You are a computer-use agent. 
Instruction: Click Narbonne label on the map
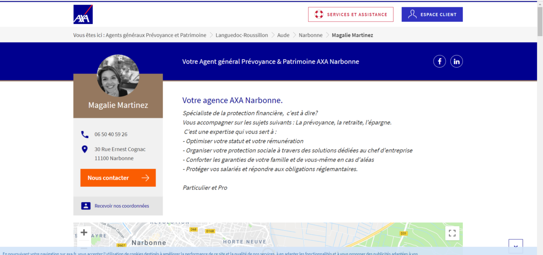(149, 242)
